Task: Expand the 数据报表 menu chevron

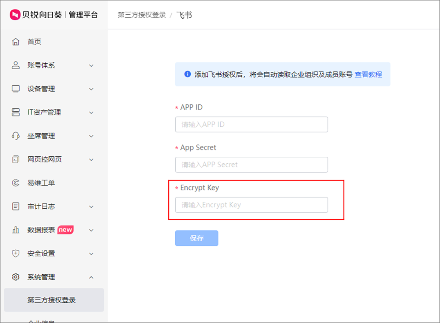Action: click(91, 230)
